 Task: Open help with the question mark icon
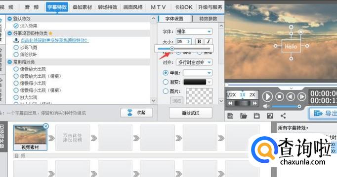pos(270,116)
